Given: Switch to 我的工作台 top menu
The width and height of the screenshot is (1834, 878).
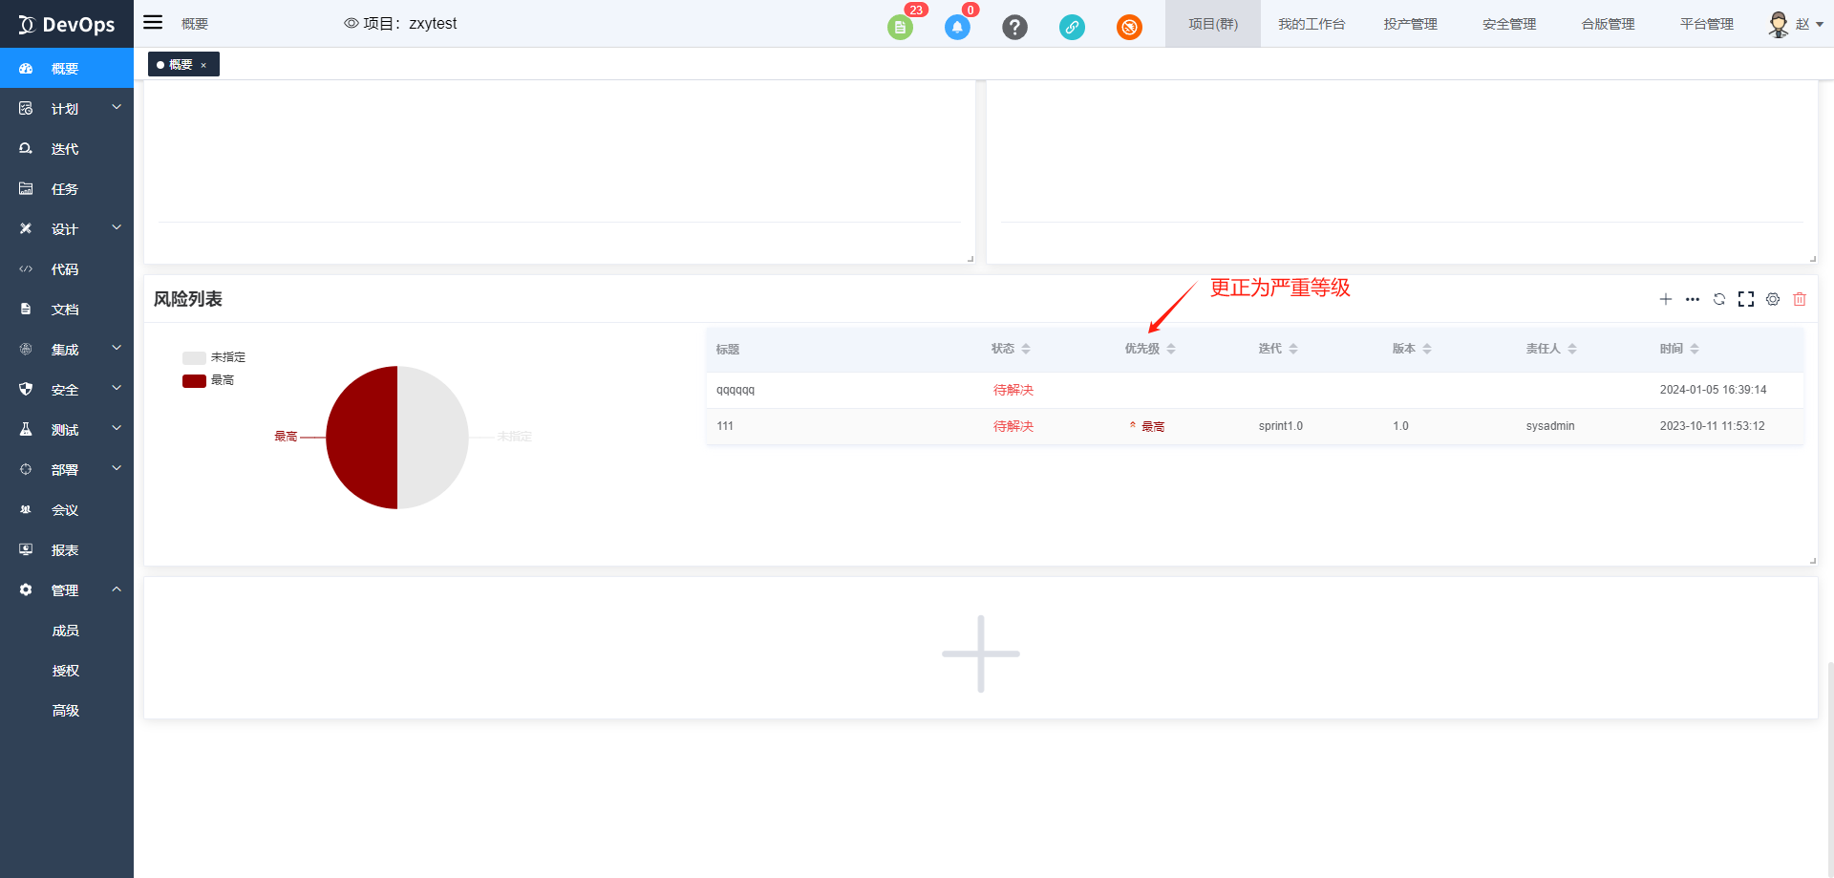Looking at the screenshot, I should point(1312,24).
